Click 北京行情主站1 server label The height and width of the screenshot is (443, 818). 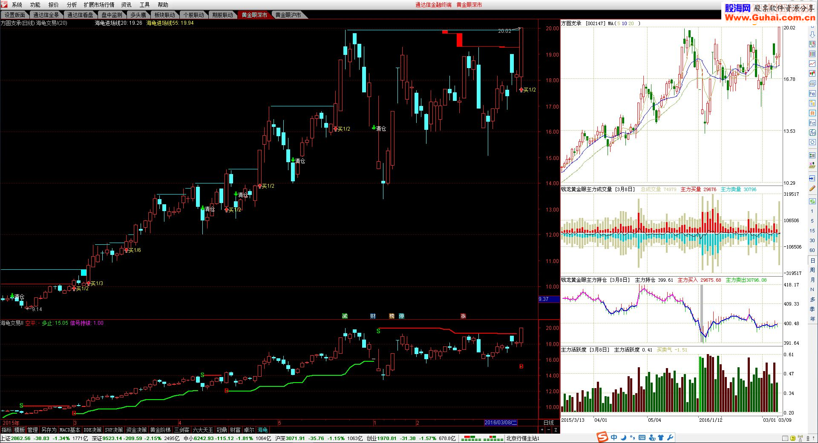point(523,438)
